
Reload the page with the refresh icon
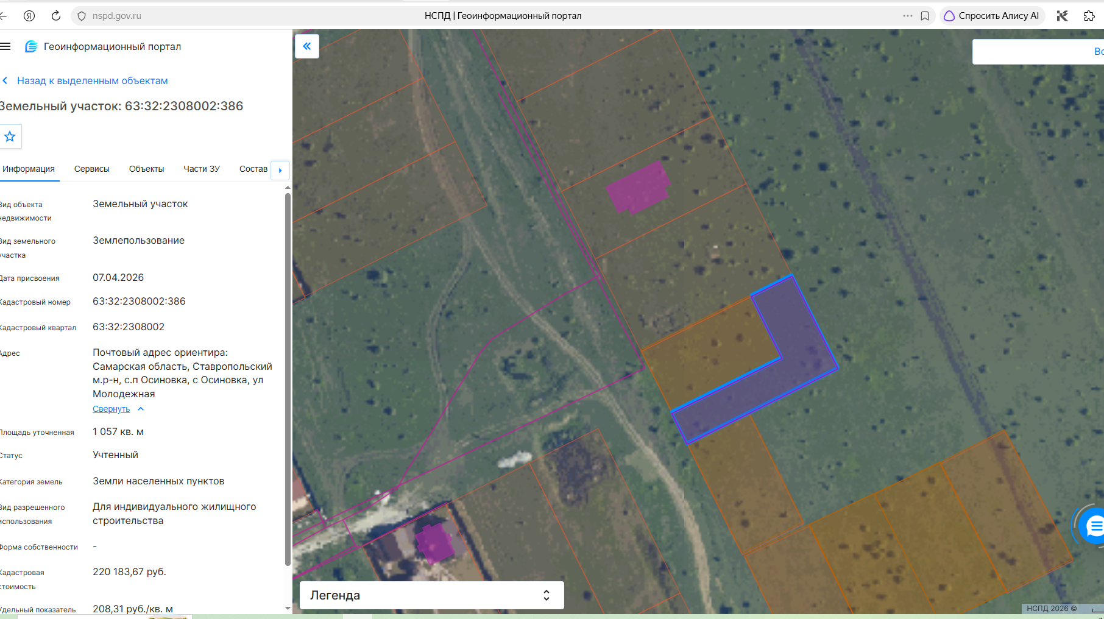55,16
